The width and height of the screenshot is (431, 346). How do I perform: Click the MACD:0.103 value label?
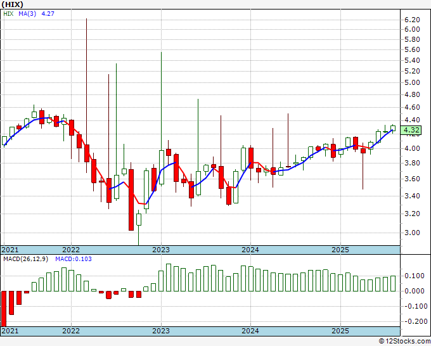pyautogui.click(x=74, y=259)
